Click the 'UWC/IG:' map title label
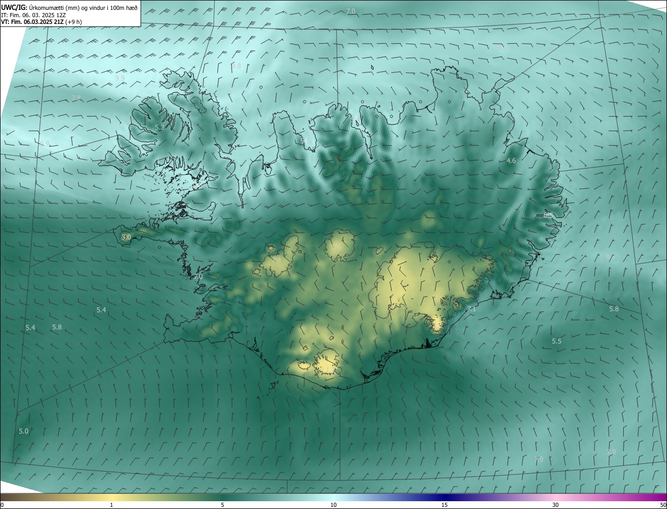667x509 pixels. click(14, 7)
